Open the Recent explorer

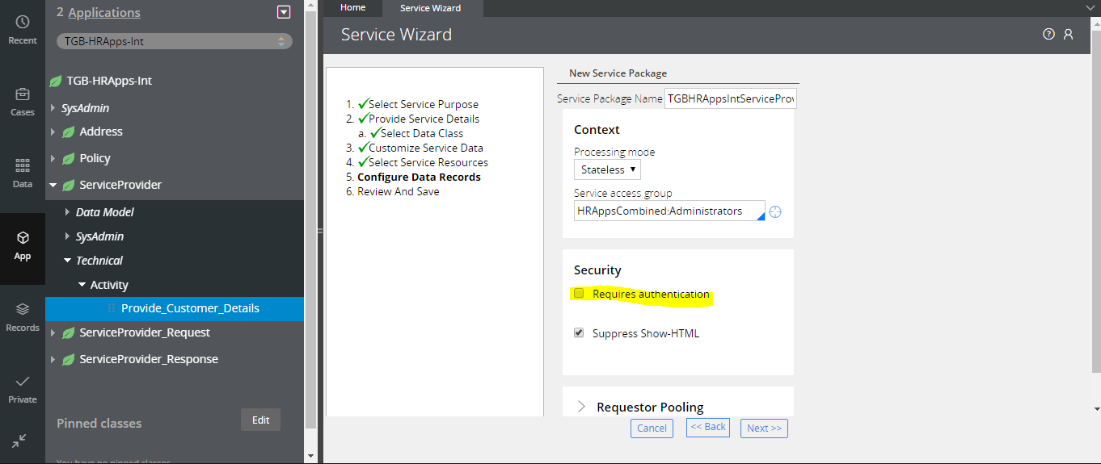point(23,29)
